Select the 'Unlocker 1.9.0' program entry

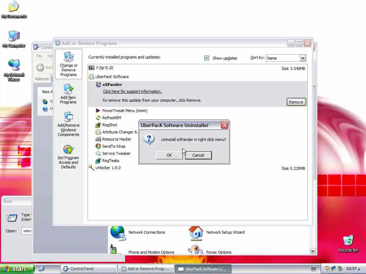108,168
